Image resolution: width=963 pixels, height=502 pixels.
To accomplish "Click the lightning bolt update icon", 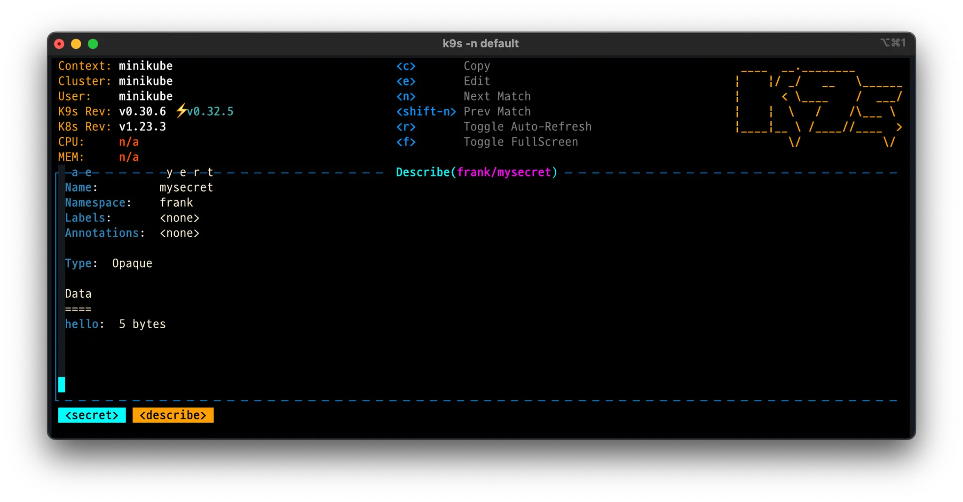I will [181, 111].
